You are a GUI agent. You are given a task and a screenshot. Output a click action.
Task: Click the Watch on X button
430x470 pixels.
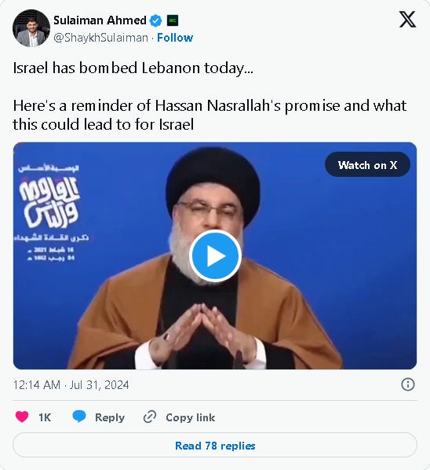click(367, 164)
